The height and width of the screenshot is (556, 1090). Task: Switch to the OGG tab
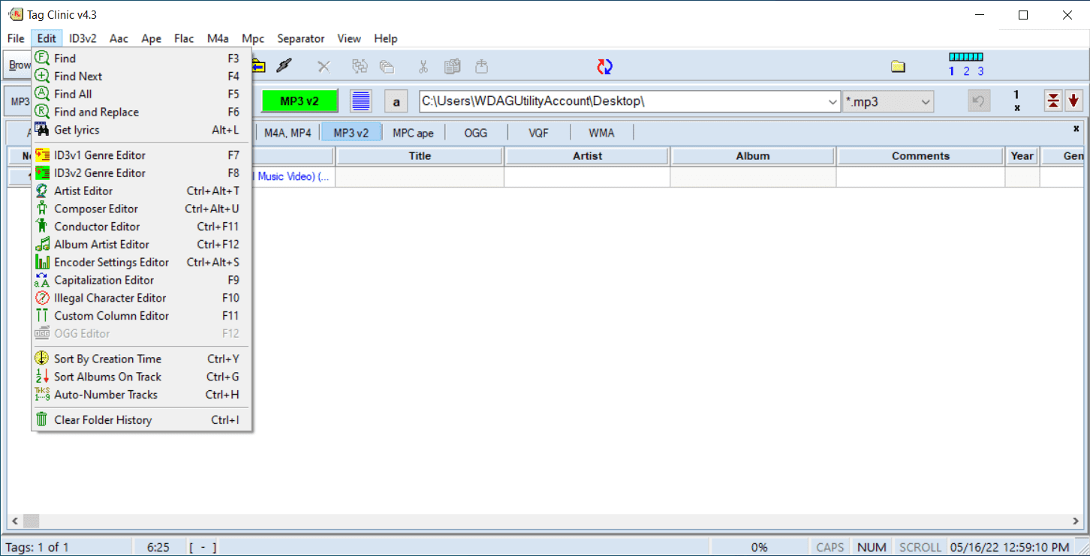pos(476,133)
